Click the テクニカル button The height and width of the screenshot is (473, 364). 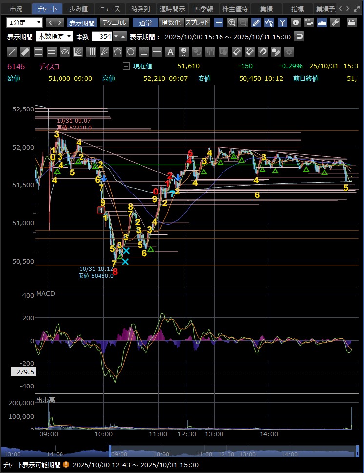(x=114, y=22)
